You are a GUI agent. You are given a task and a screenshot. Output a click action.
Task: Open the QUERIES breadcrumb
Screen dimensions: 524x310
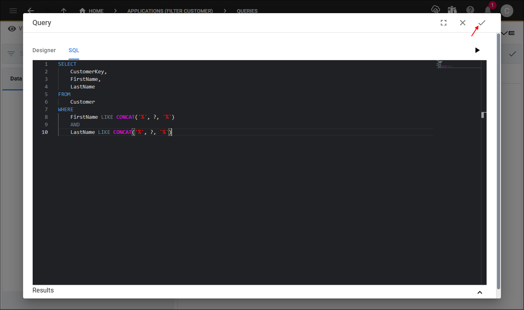click(247, 11)
